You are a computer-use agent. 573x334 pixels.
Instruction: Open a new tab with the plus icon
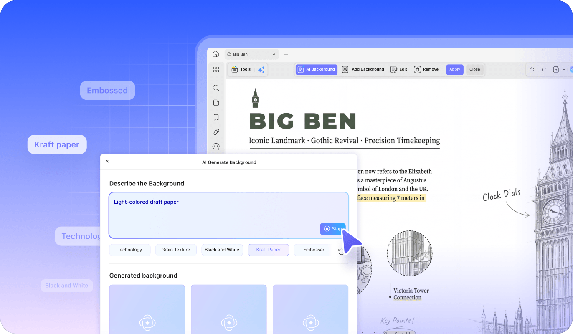(286, 54)
